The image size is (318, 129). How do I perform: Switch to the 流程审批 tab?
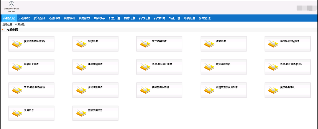click(24, 18)
